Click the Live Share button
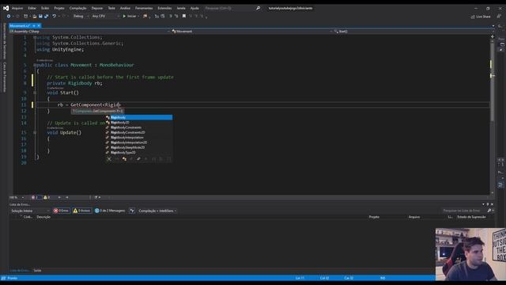 coord(481,17)
